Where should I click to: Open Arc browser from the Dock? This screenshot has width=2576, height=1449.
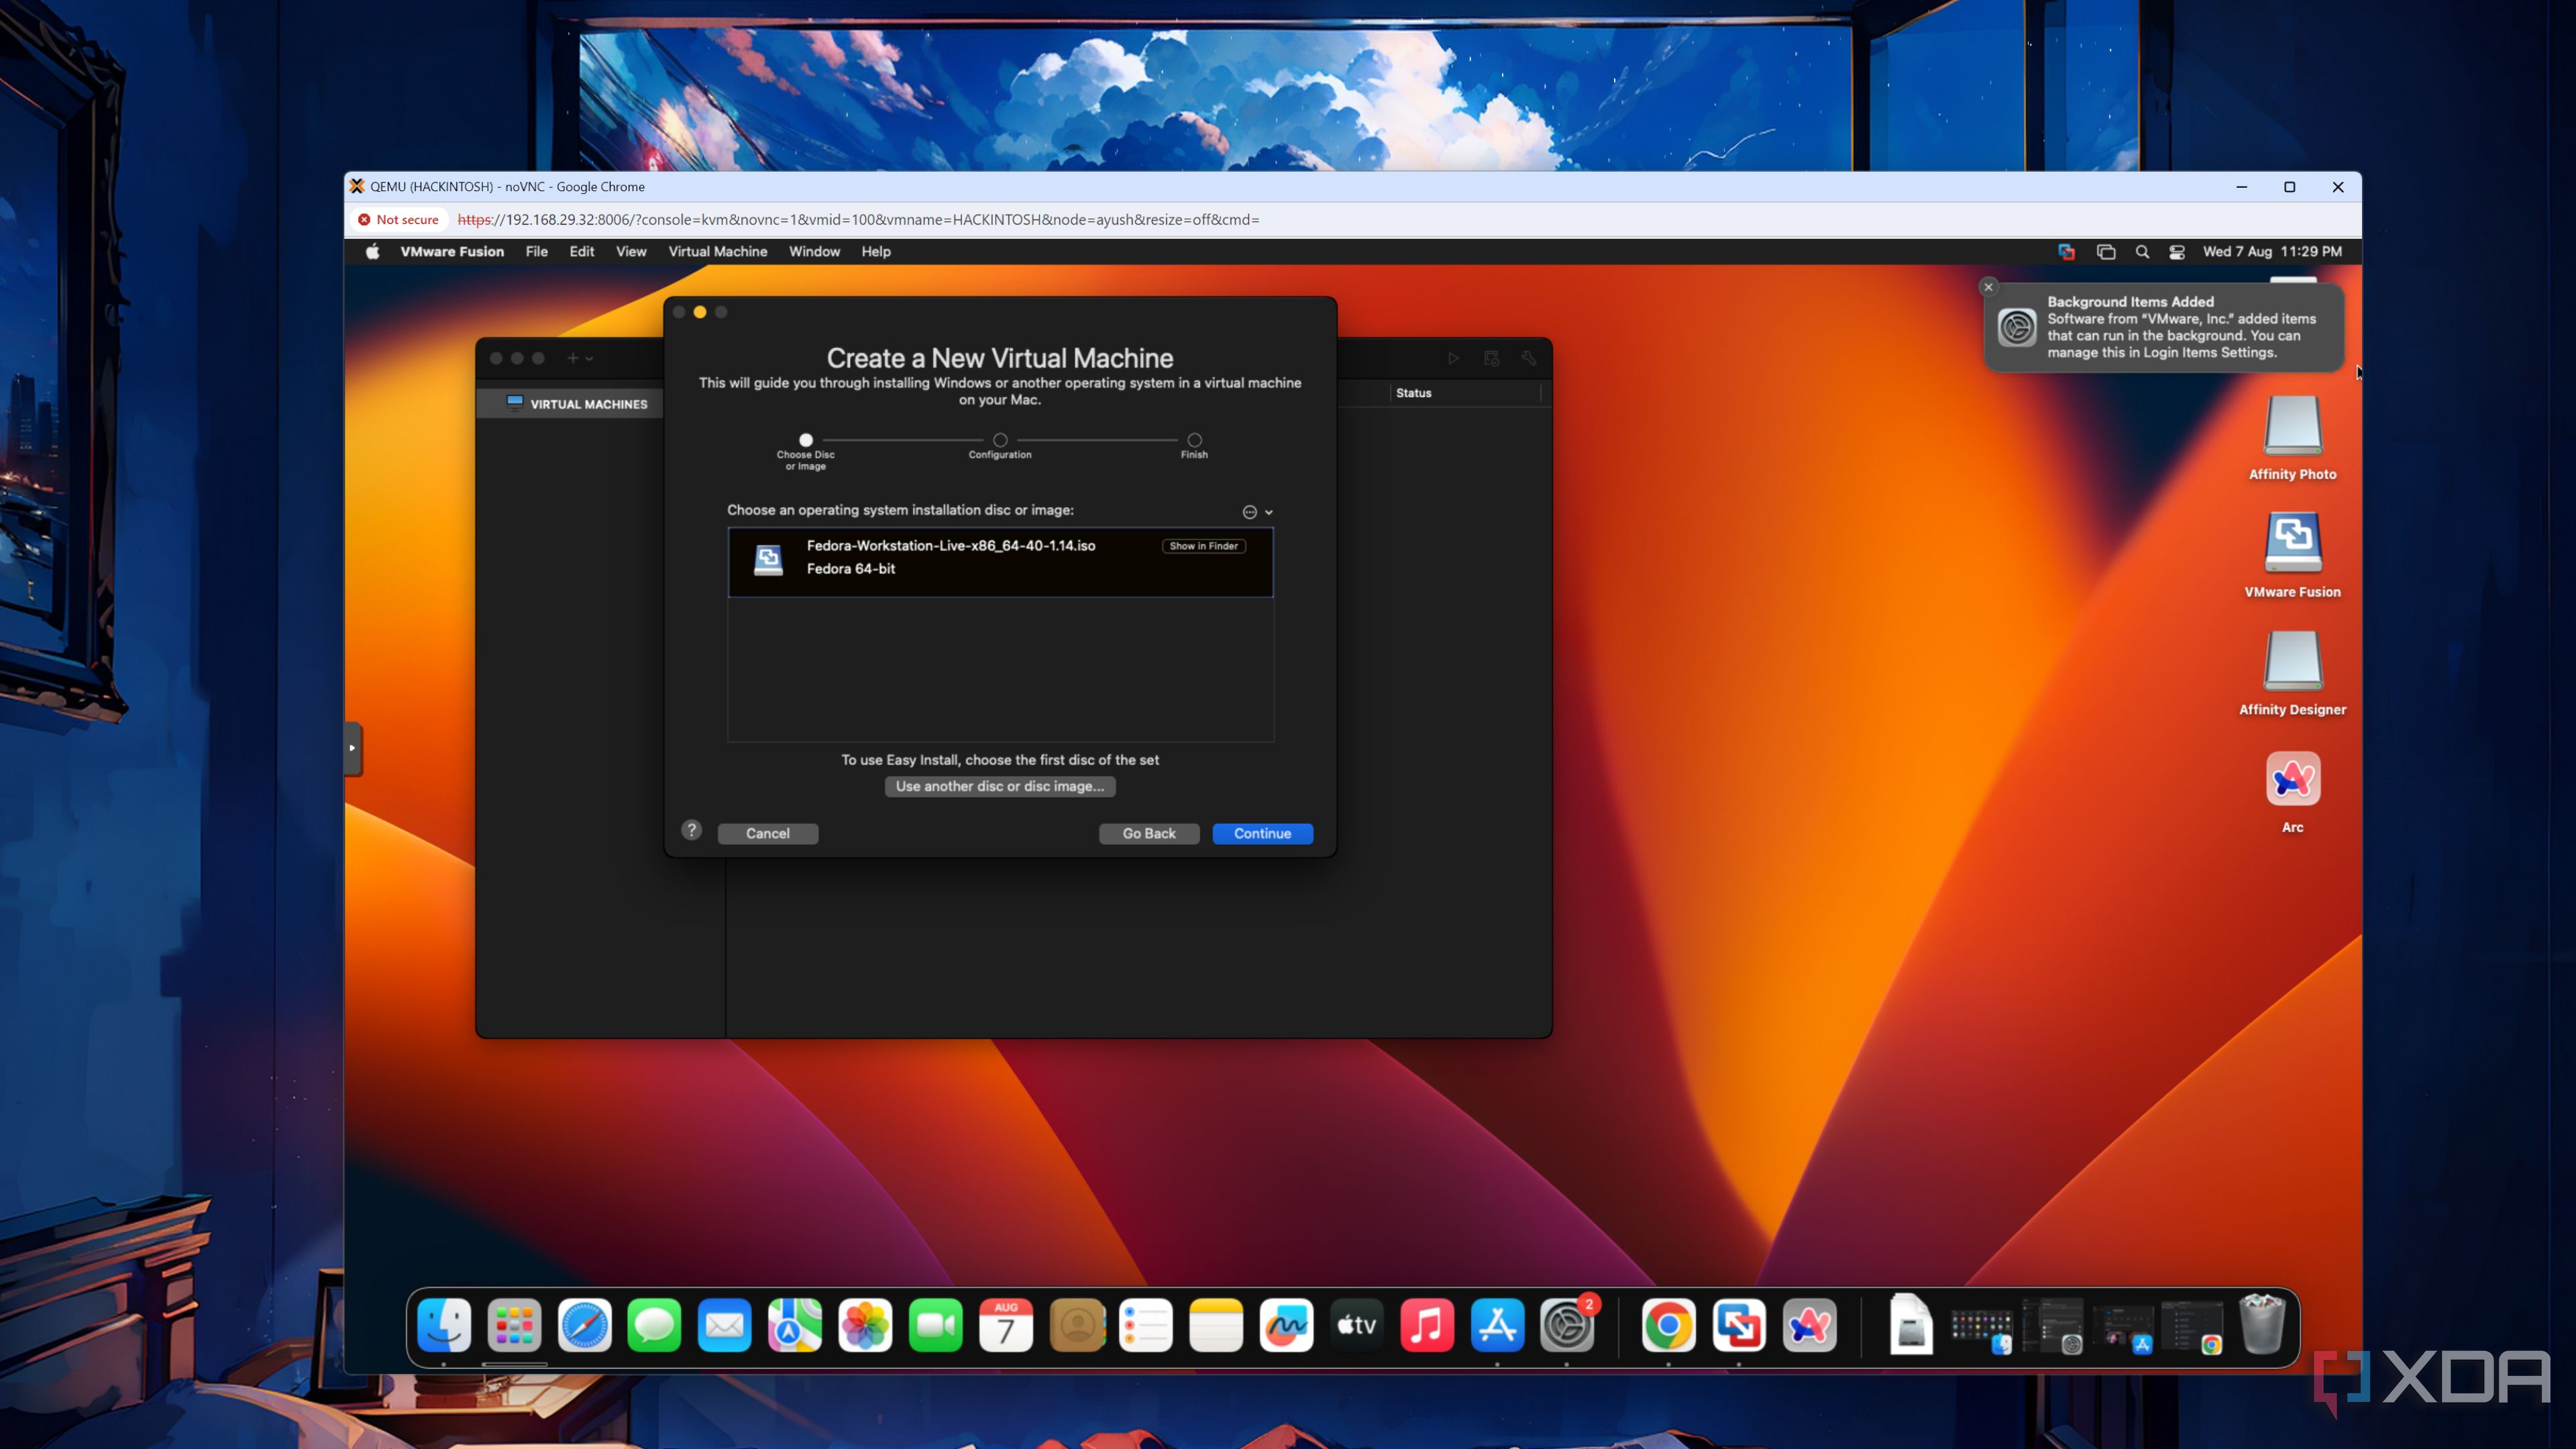coord(1809,1326)
